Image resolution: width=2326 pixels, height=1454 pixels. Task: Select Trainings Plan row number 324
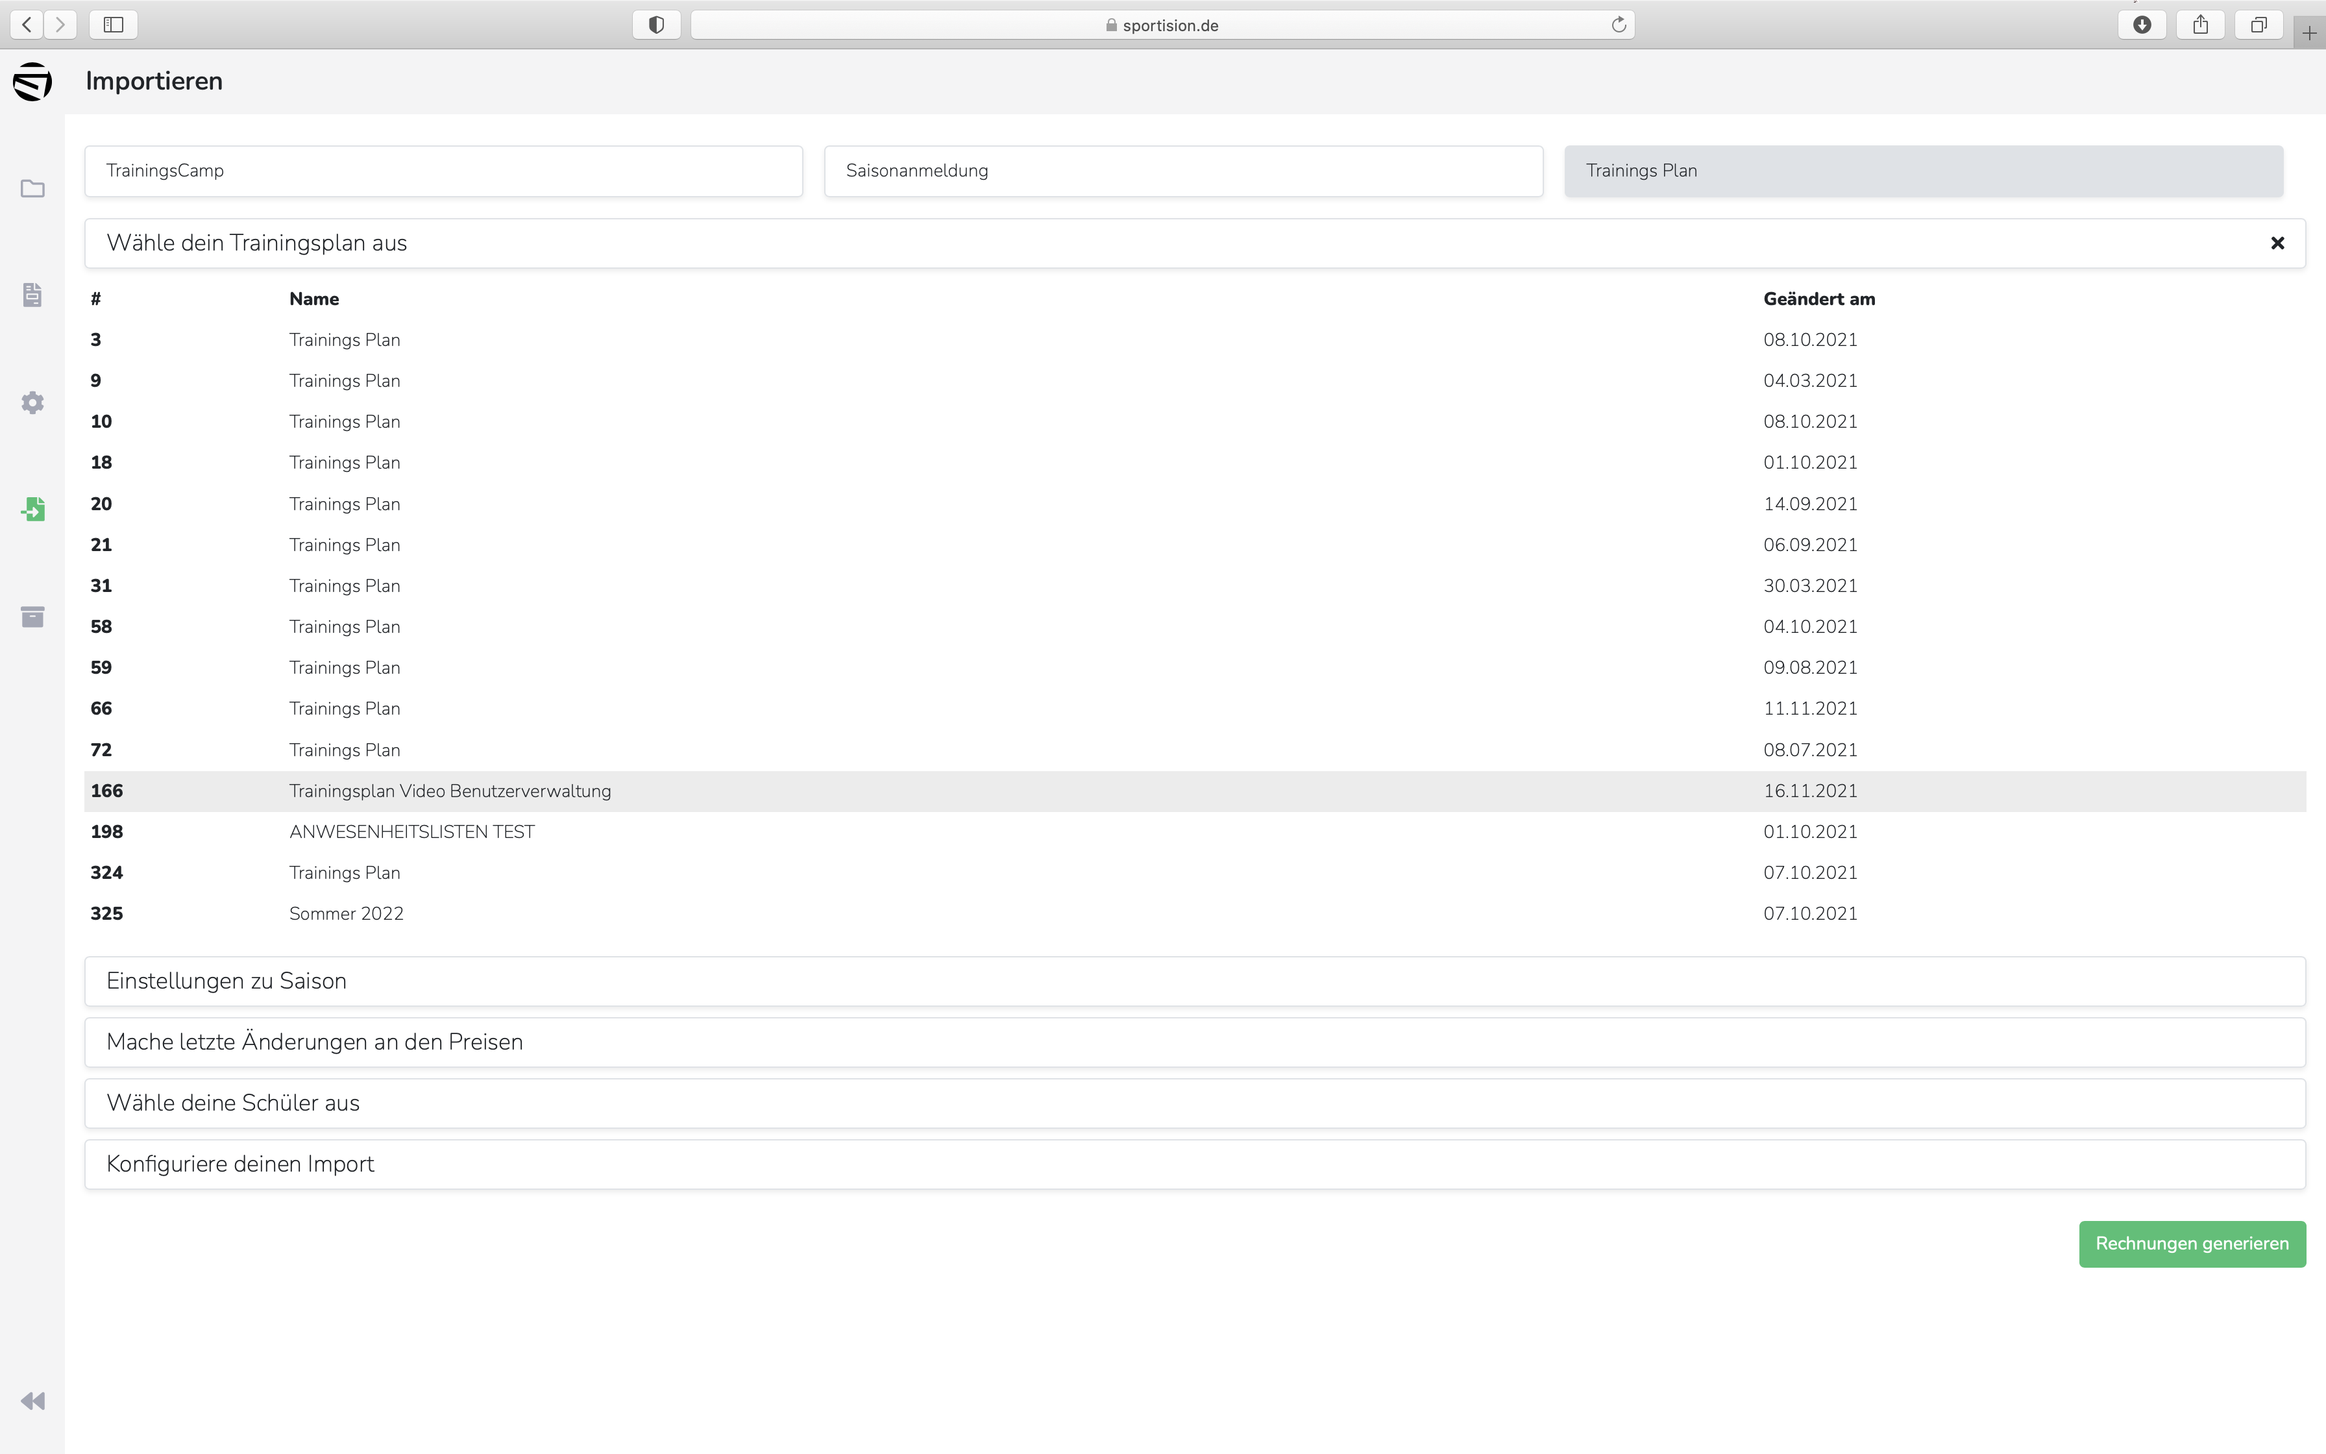(x=1195, y=873)
